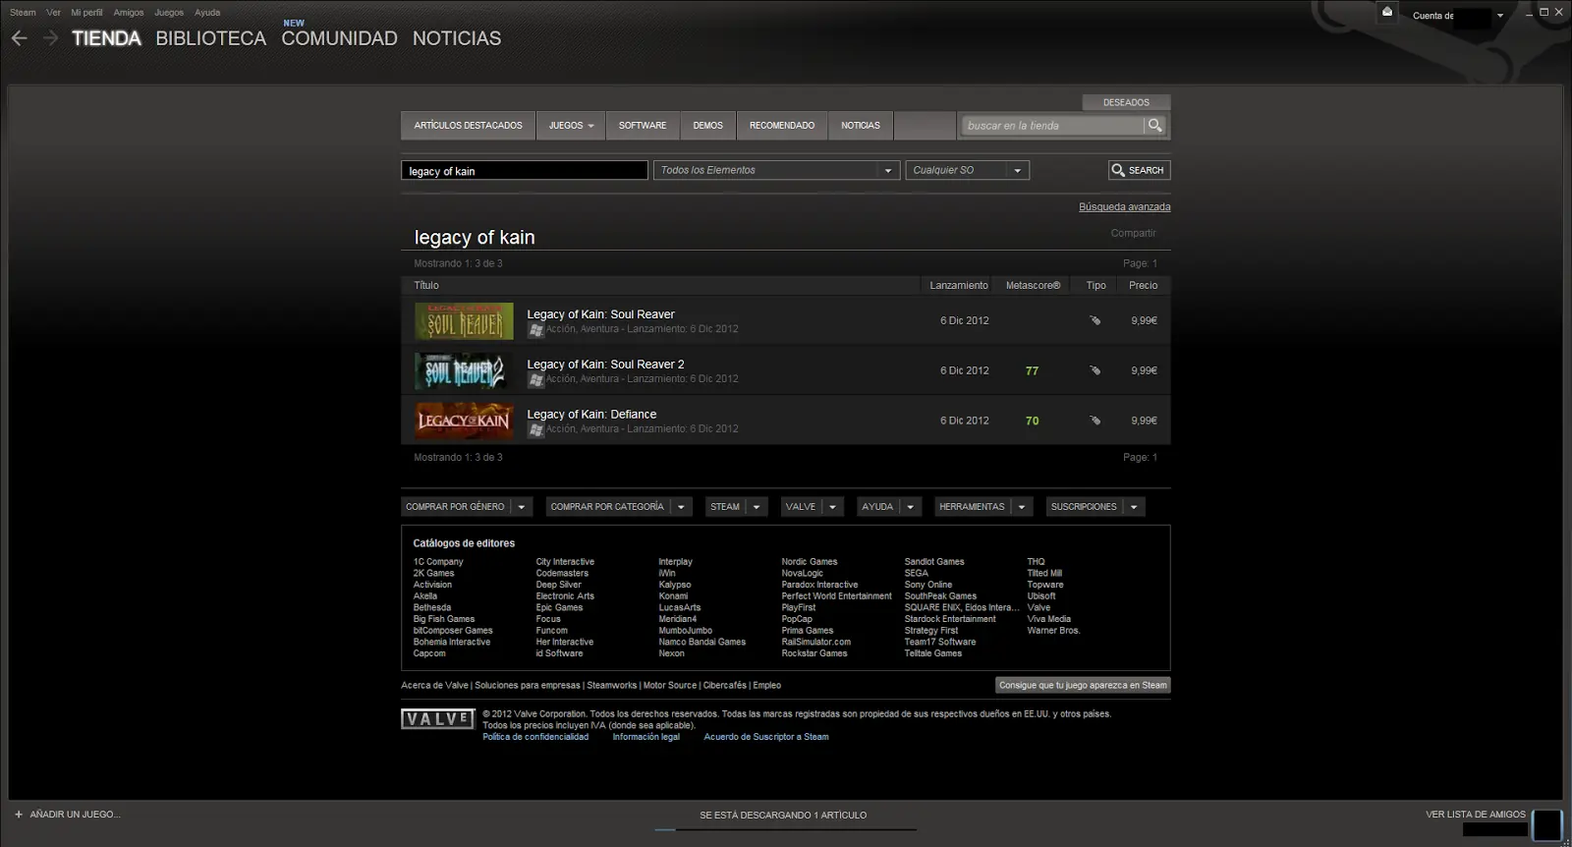Expand Comprar por categoría dropdown

point(682,507)
